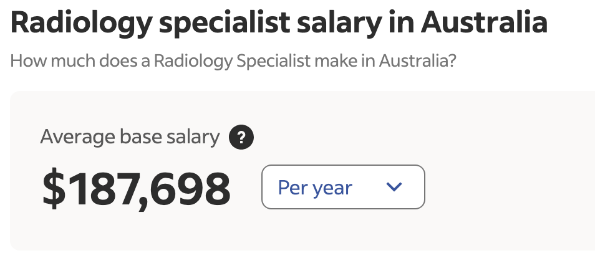
Task: Expand the Per year dropdown
Action: click(343, 187)
